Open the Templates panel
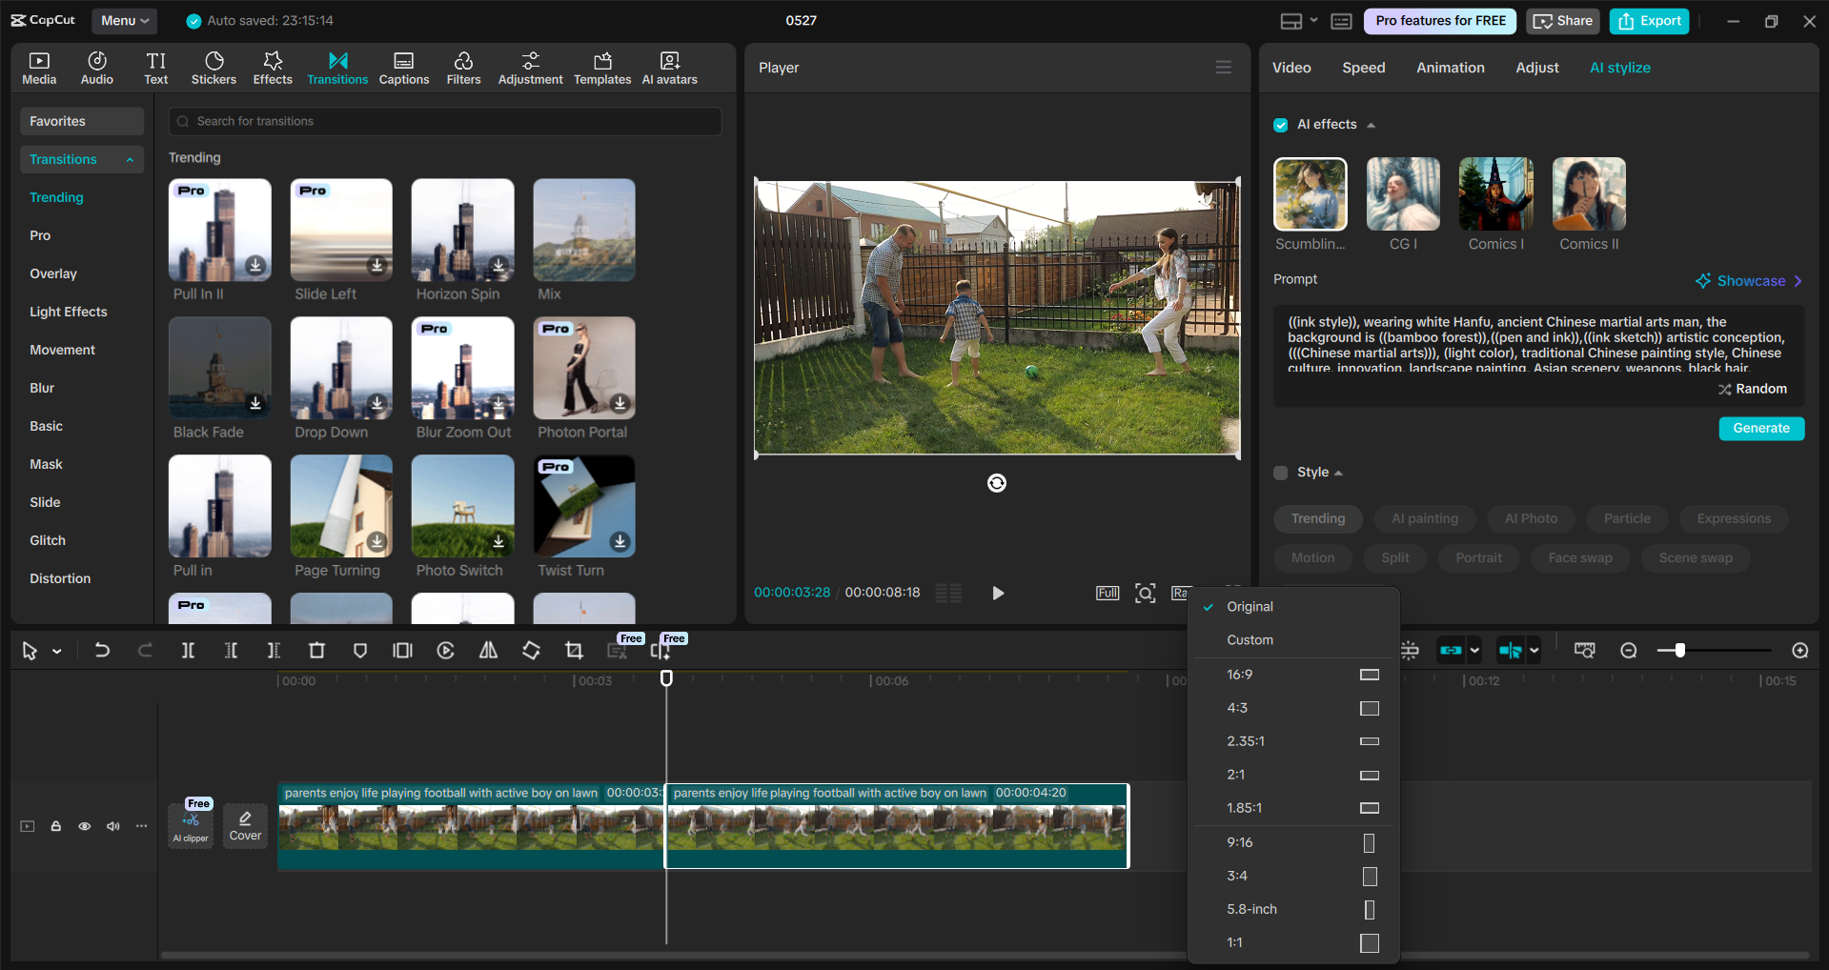Screen dimensions: 1829x970 click(x=601, y=67)
